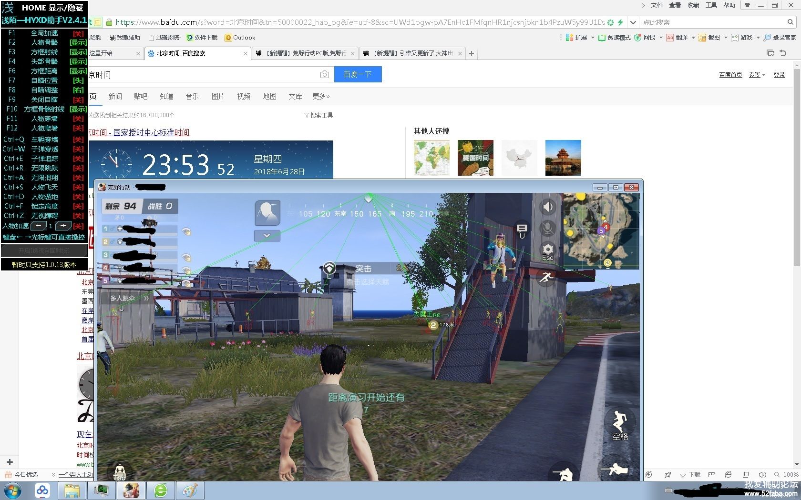The image size is (801, 500).
Task: Toggle F2 人物骨骼 display switch
Action: click(x=78, y=42)
